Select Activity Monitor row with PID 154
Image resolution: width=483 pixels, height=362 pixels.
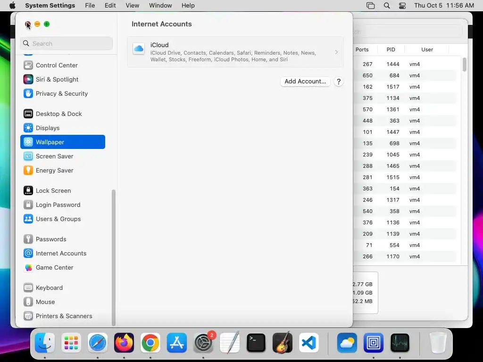tap(405, 189)
